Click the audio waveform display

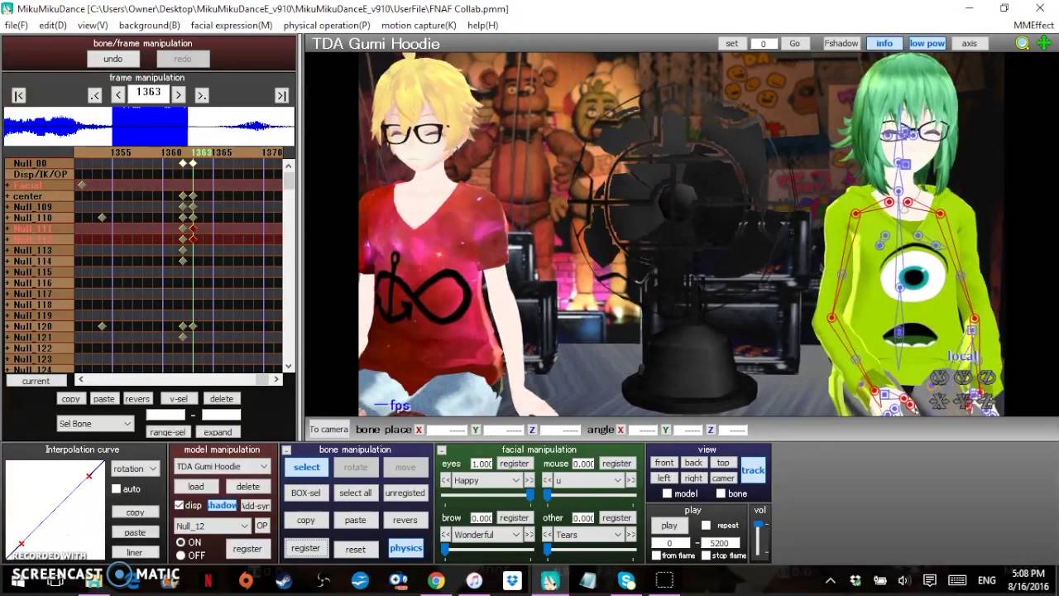149,127
